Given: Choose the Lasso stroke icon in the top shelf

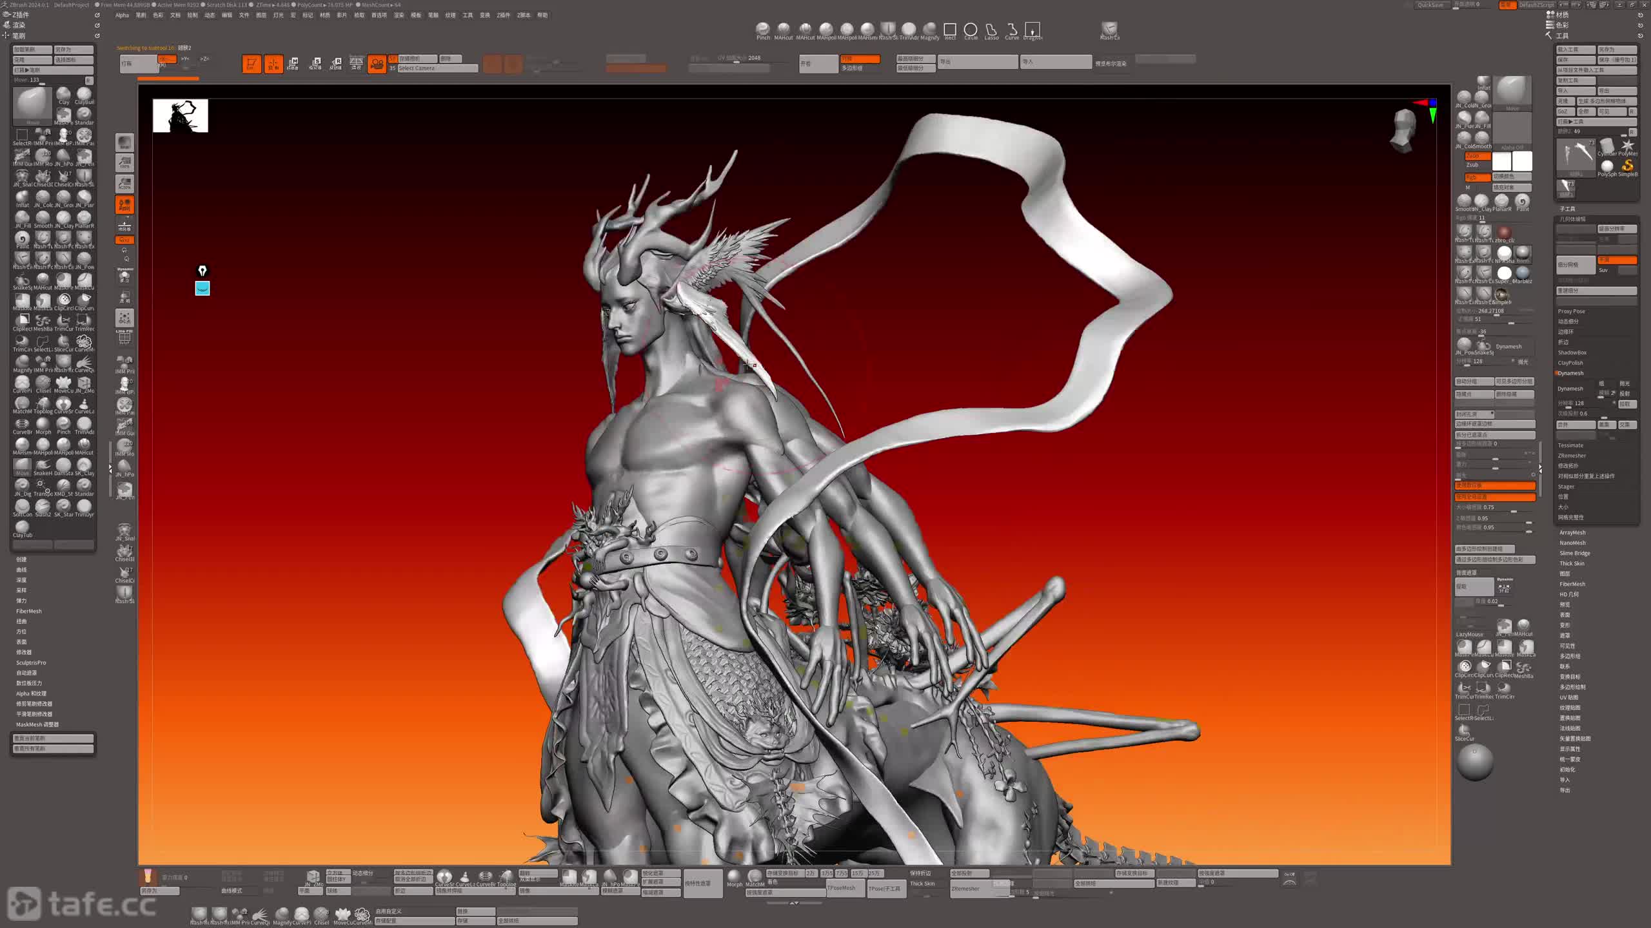Looking at the screenshot, I should click(991, 30).
